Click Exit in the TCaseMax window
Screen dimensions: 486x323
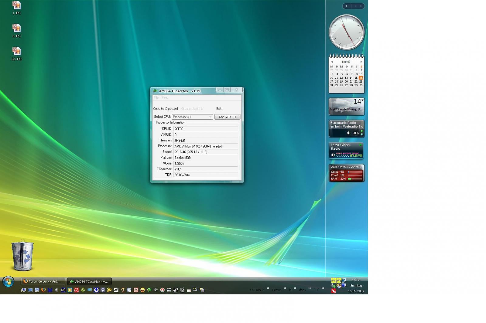(x=219, y=109)
